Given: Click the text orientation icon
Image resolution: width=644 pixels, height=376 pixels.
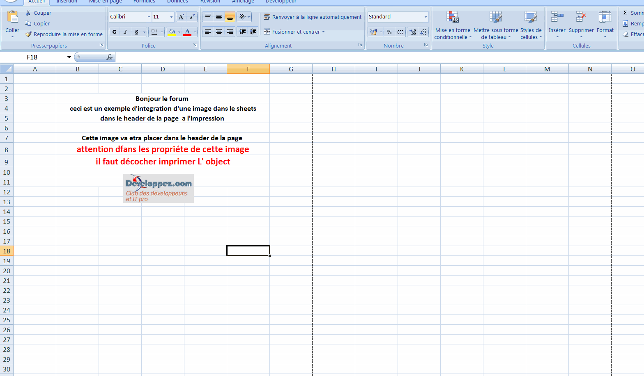Looking at the screenshot, I should 242,17.
